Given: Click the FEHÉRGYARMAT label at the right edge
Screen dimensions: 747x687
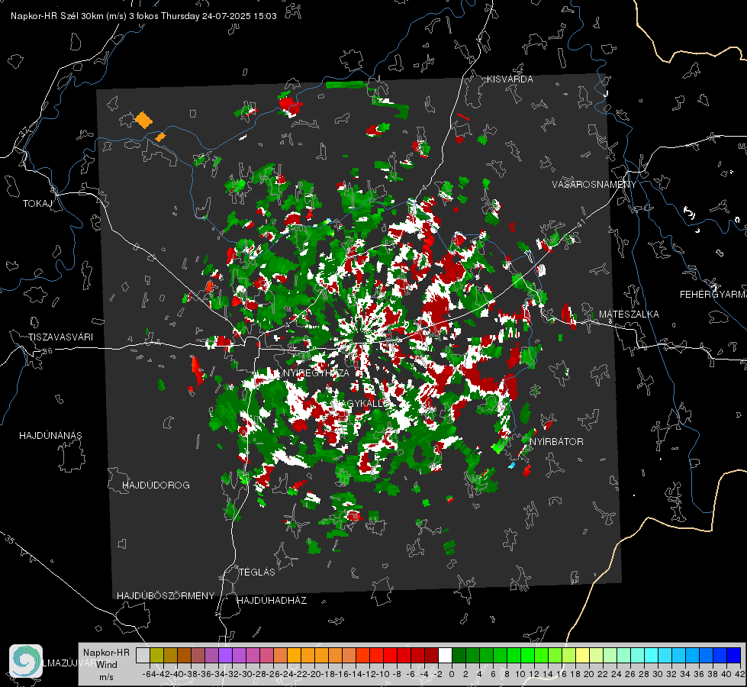Looking at the screenshot, I should click(x=713, y=295).
